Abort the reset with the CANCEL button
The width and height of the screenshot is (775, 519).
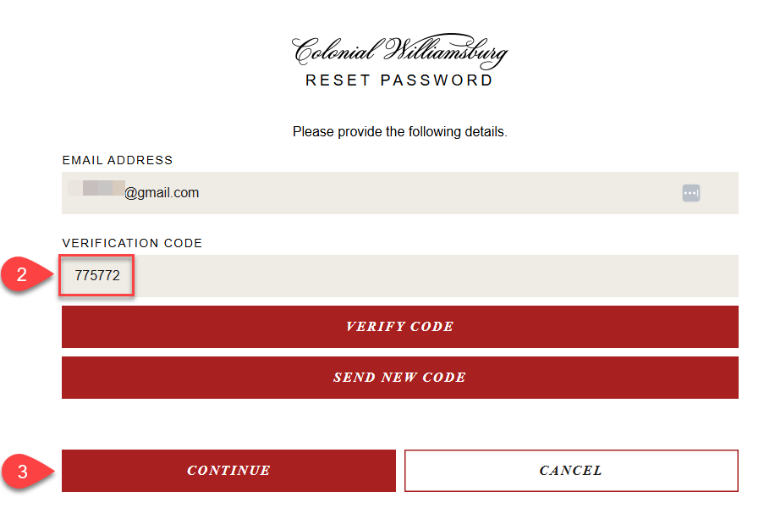[x=571, y=471]
